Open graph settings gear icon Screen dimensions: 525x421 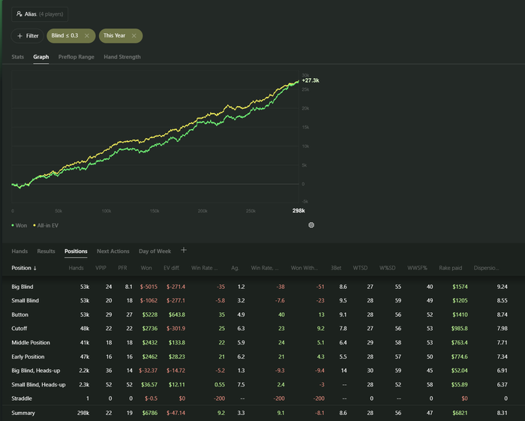point(311,224)
